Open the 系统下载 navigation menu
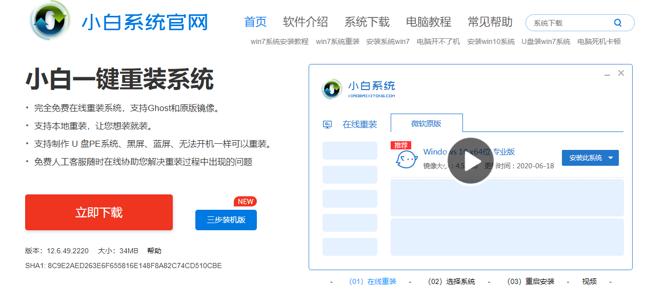The height and width of the screenshot is (286, 666). click(367, 22)
